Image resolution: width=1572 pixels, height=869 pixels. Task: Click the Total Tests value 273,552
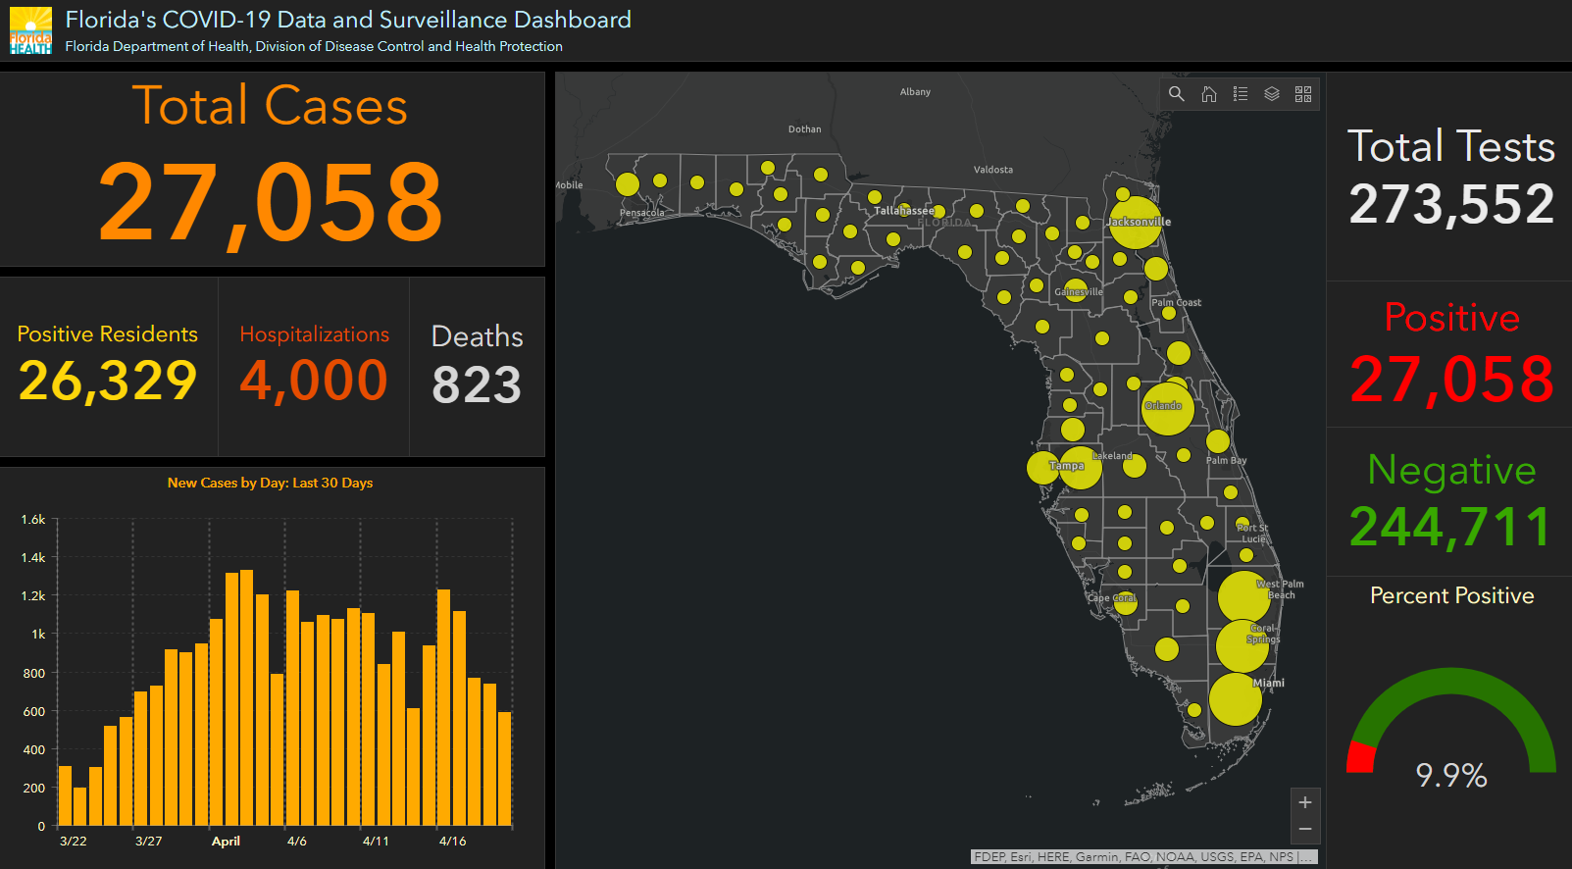click(1451, 204)
